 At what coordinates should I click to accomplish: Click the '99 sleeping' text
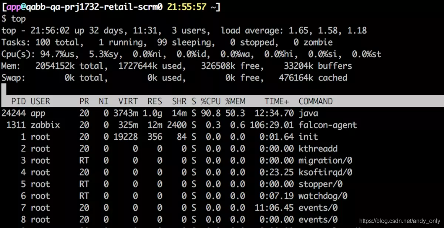pos(184,42)
